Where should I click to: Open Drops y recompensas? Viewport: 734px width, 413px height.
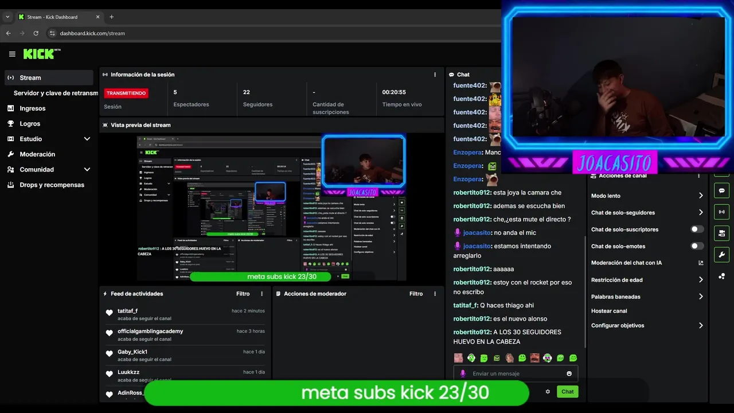tap(52, 185)
